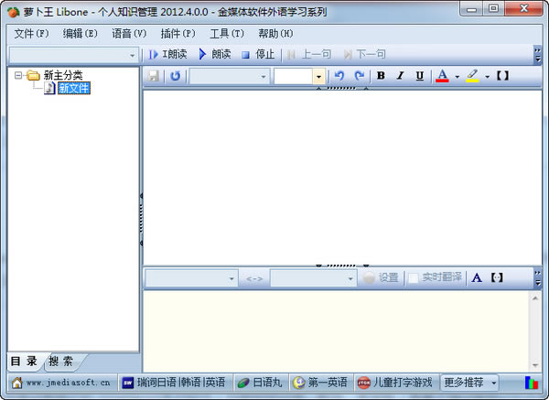Click the bracket icon in editor toolbar
The width and height of the screenshot is (549, 400).
(x=502, y=76)
